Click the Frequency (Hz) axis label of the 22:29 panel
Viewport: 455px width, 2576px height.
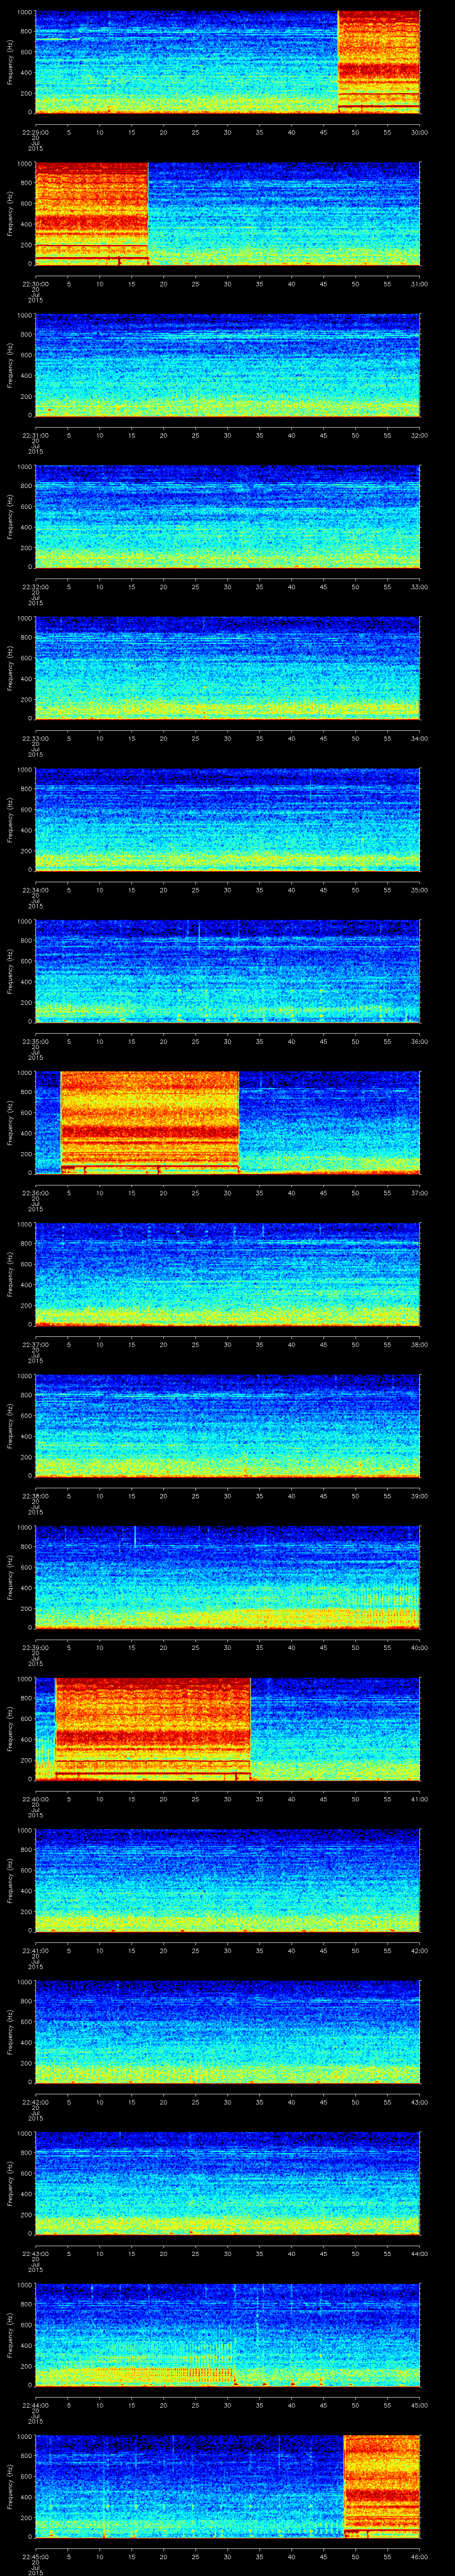(x=10, y=62)
